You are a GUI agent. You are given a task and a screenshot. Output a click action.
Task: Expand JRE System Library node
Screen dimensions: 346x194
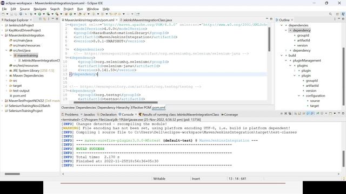(6, 71)
